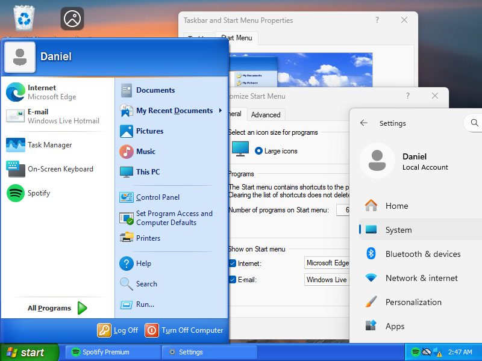
Task: Close the Customize Start Menu dialog
Action: click(x=435, y=96)
